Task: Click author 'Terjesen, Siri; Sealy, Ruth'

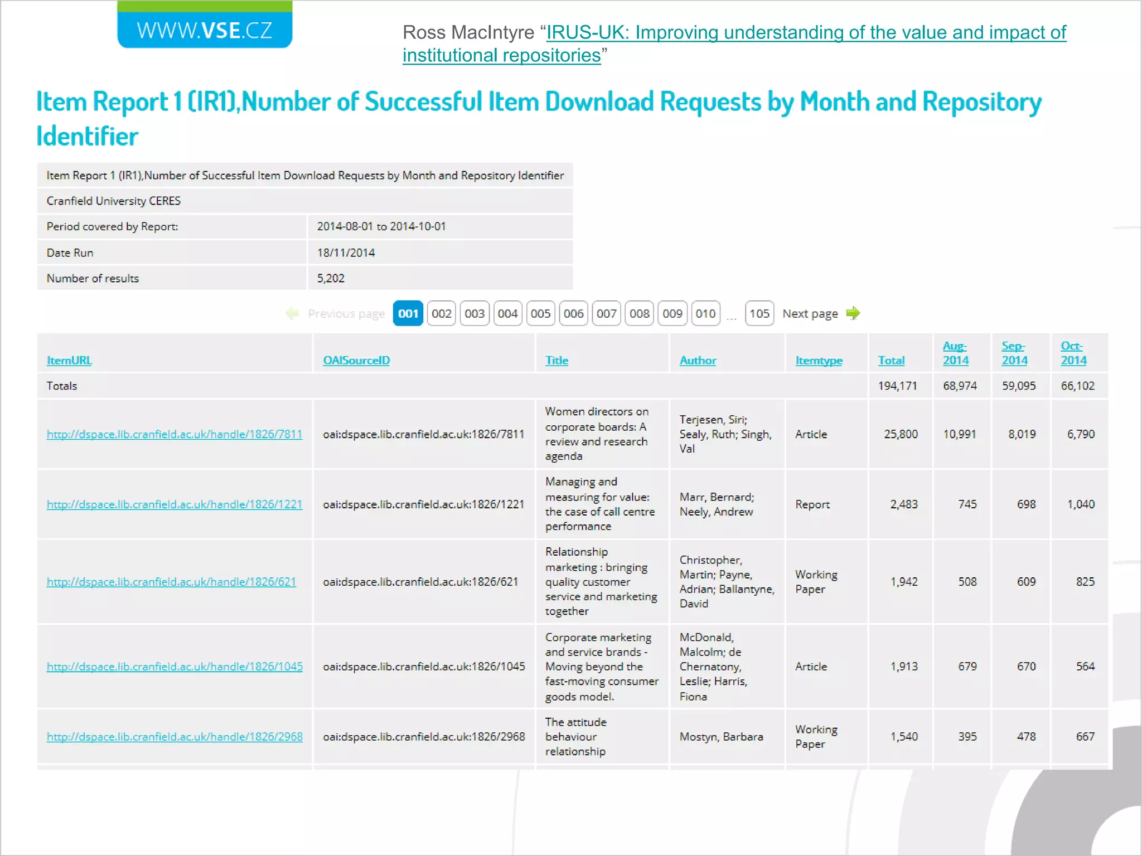Action: pos(725,434)
